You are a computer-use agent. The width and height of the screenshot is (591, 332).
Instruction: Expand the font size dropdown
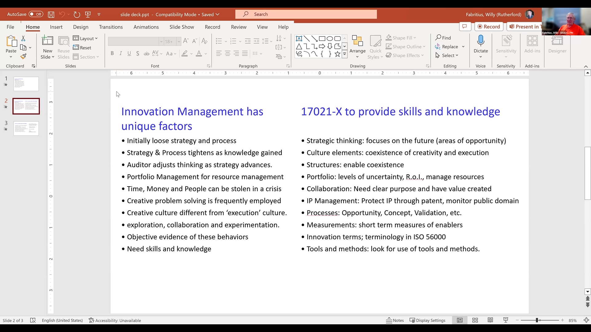click(x=179, y=41)
